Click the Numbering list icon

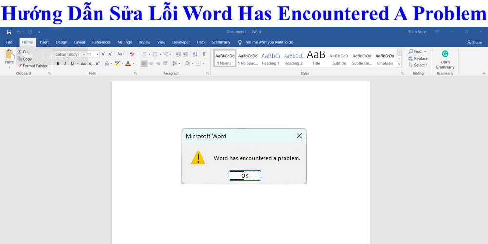[x=155, y=54]
